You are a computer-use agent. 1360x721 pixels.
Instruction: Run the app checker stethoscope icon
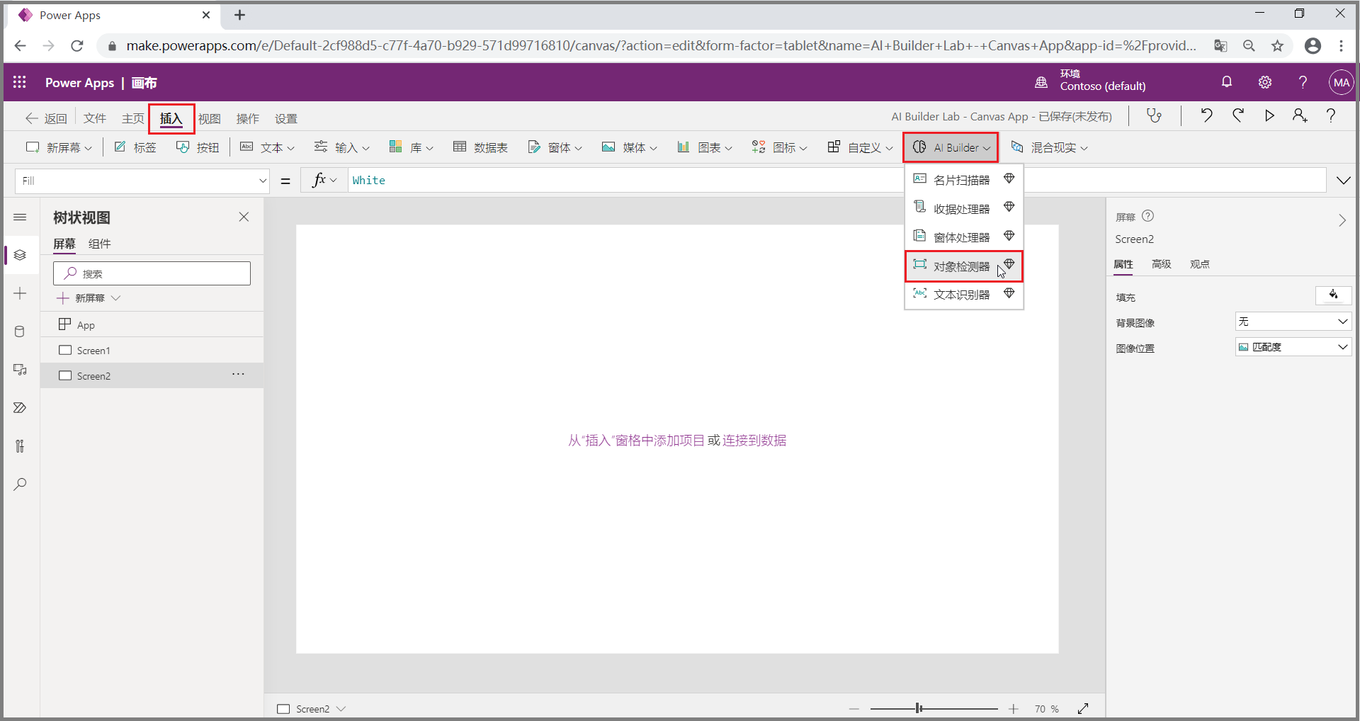point(1155,115)
